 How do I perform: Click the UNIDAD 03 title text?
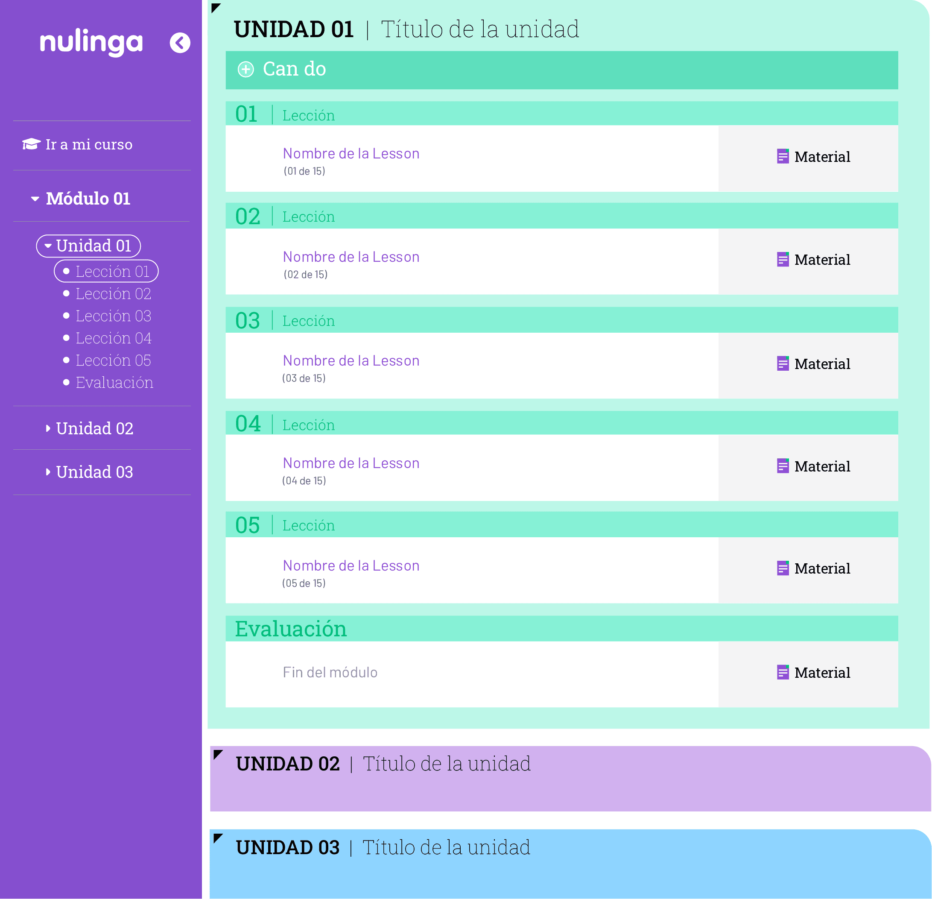[383, 848]
